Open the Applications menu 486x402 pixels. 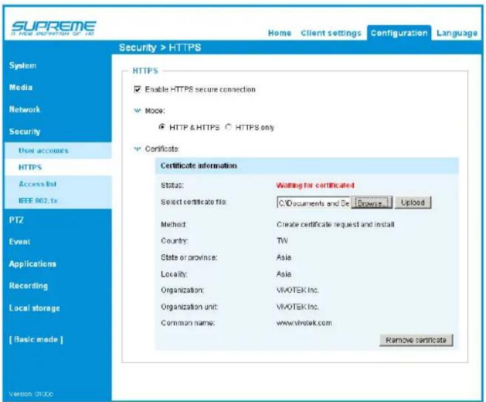33,264
